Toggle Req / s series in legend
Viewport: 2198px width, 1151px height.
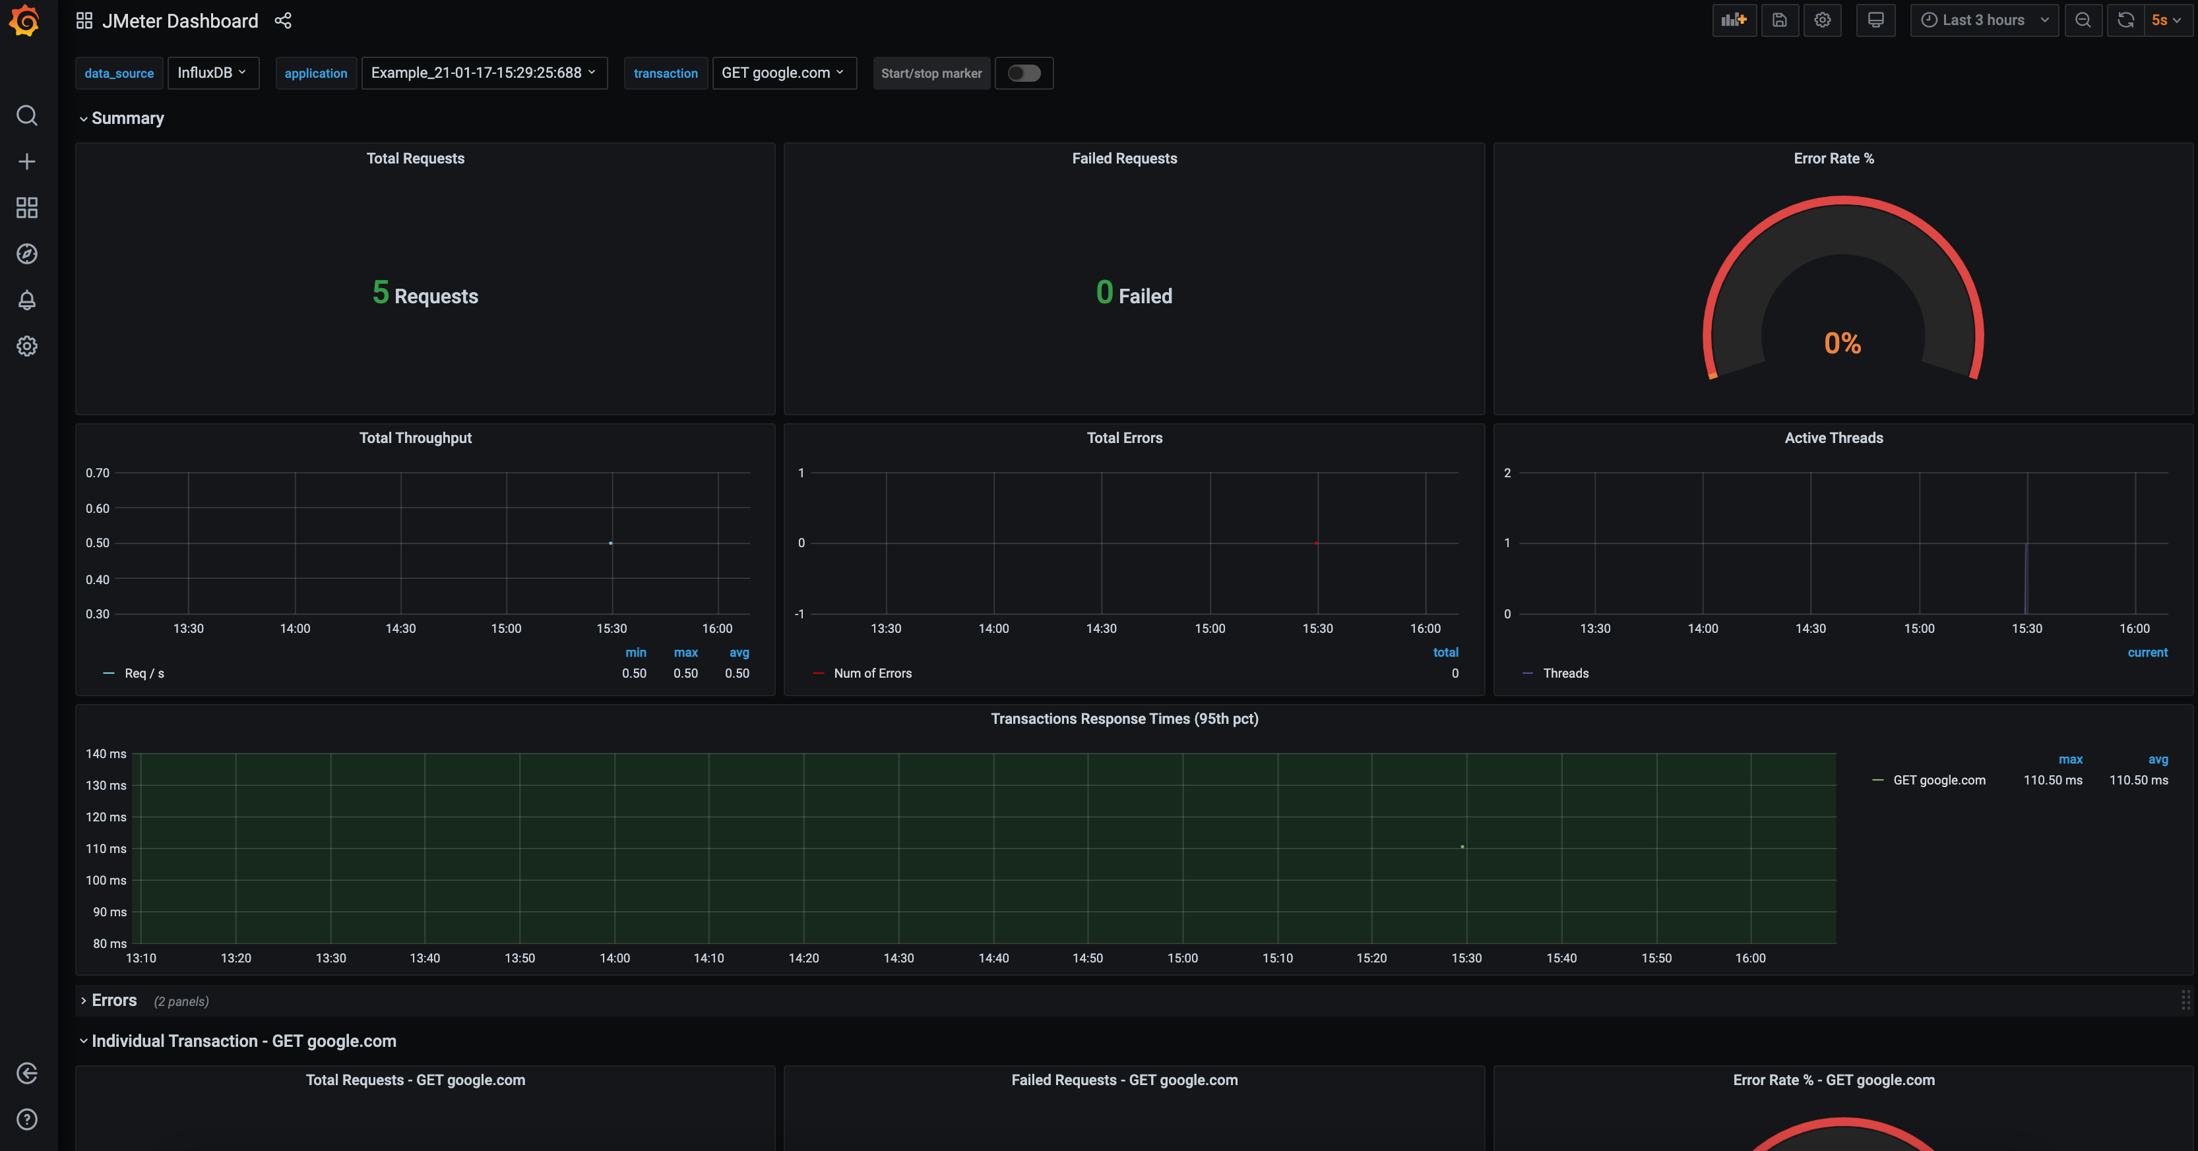[144, 674]
